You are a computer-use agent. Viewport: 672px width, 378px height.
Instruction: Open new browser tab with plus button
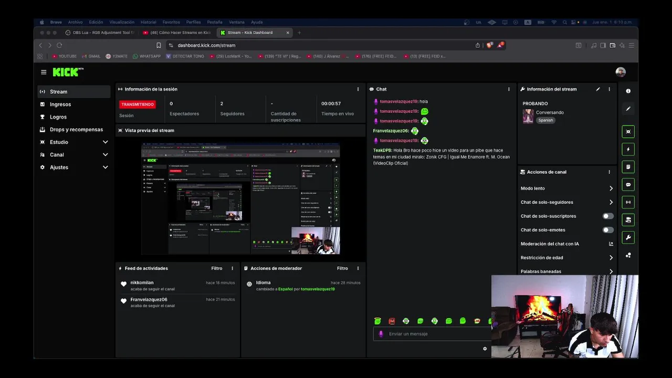pos(299,33)
